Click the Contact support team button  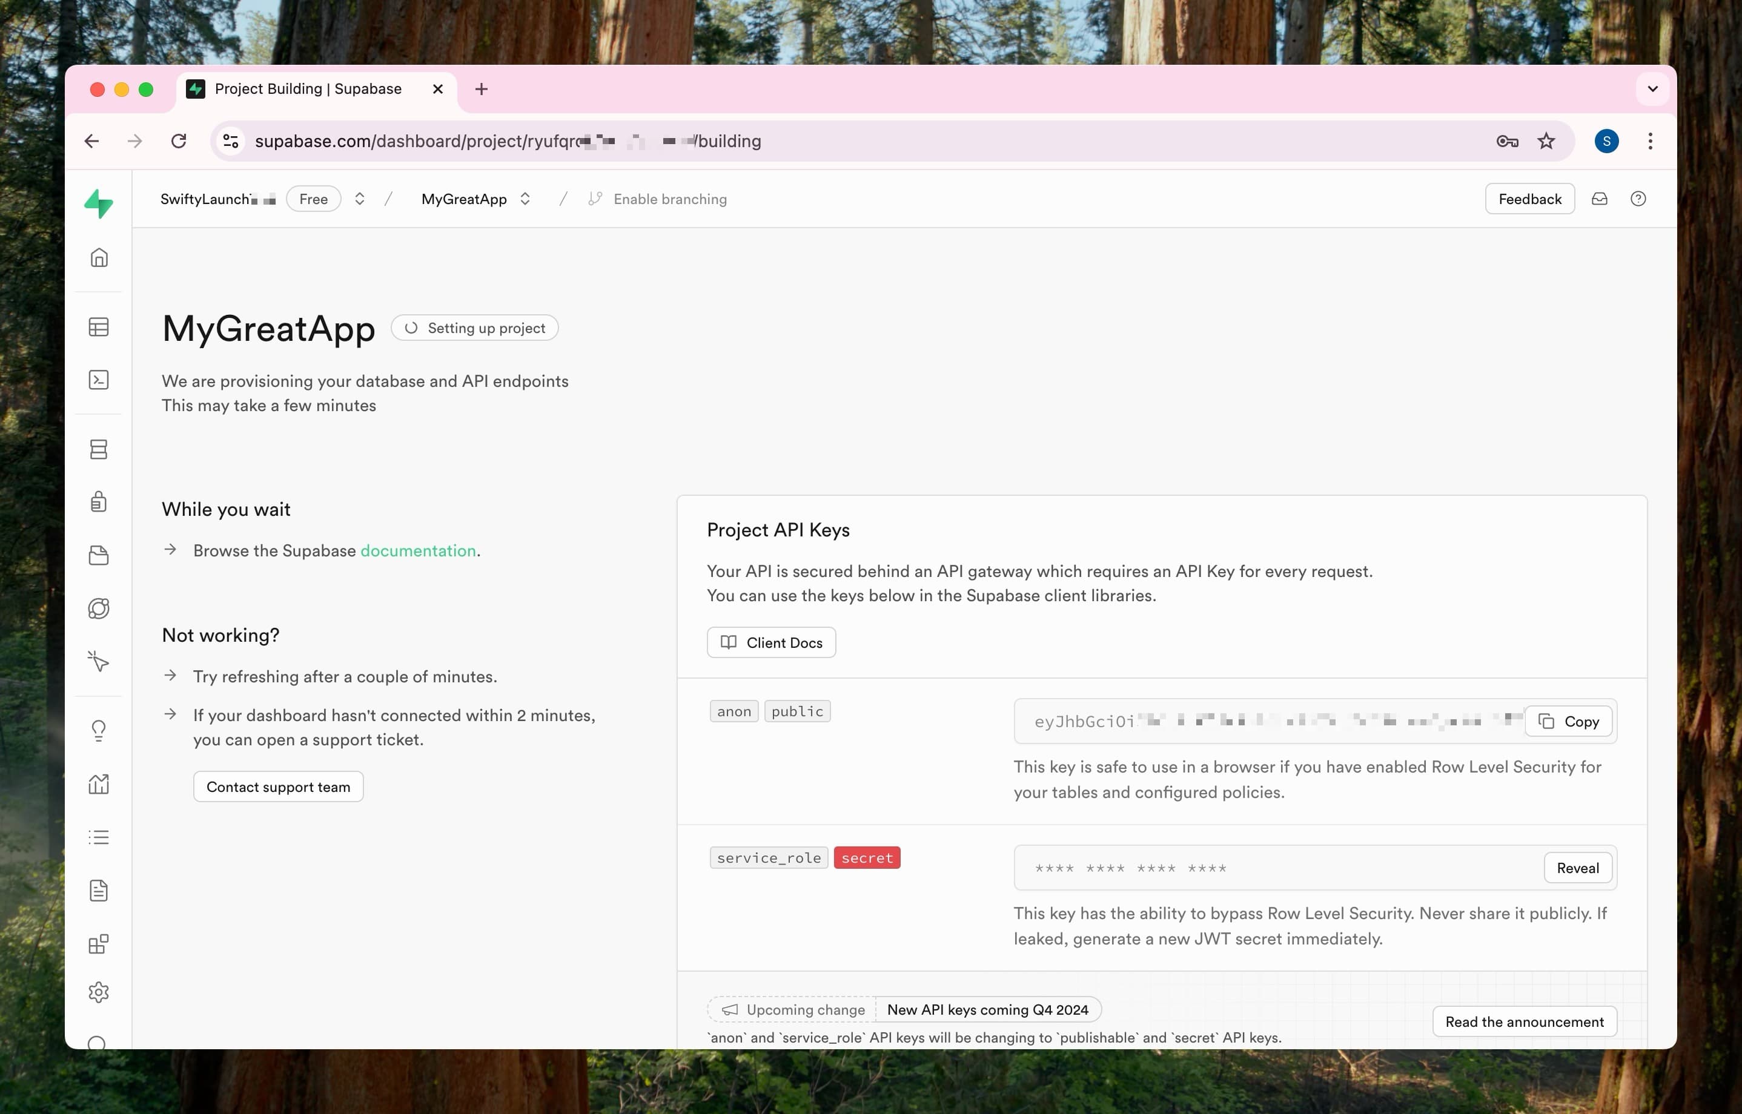point(277,785)
